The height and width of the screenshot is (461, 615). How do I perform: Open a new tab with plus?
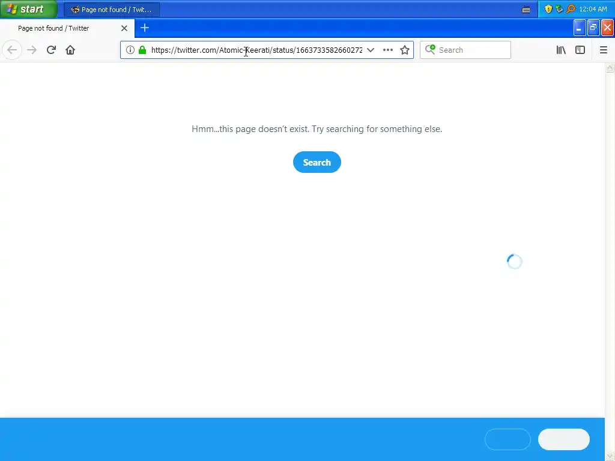point(145,28)
